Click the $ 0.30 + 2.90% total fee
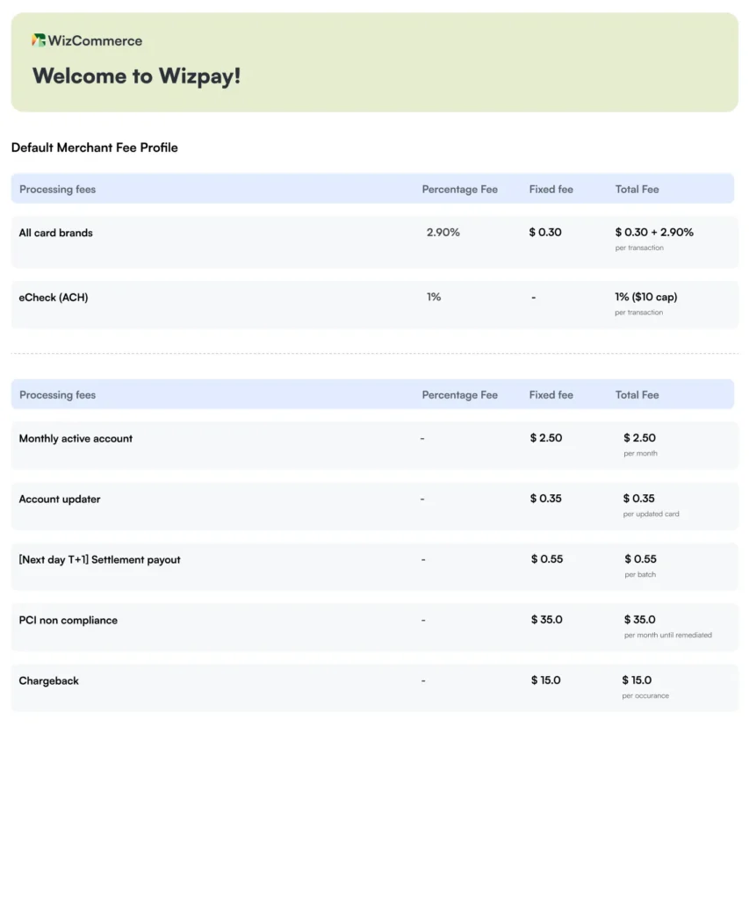 [654, 233]
